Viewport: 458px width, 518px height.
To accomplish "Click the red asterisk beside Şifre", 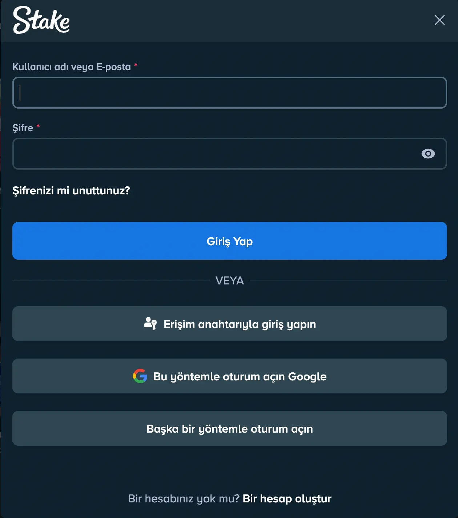I will [x=38, y=126].
